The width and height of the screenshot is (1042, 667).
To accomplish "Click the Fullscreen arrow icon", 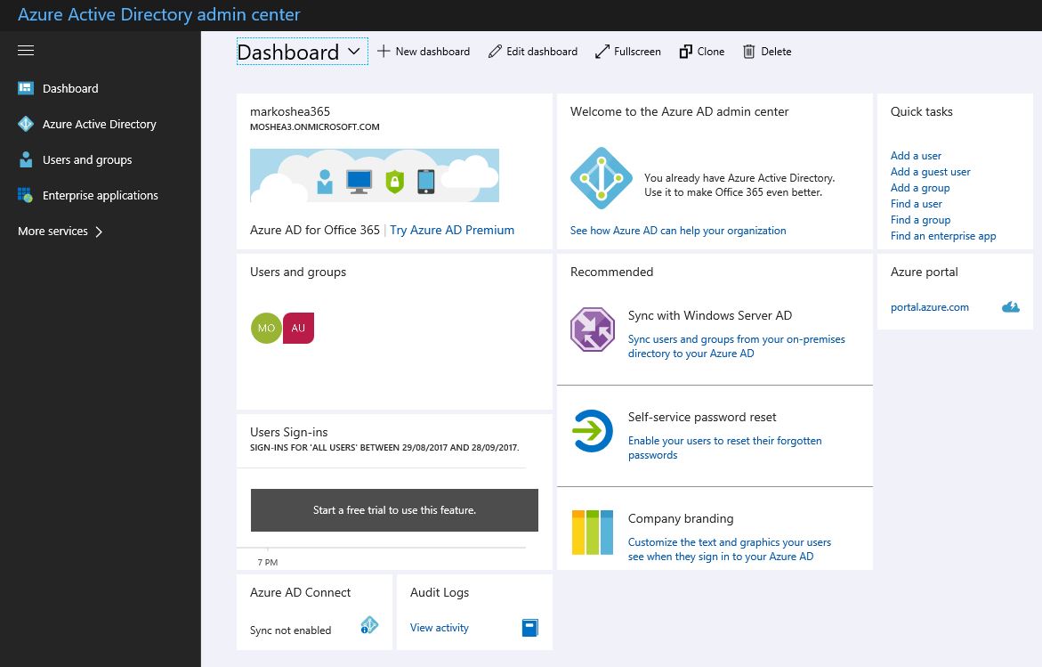I will (x=602, y=52).
